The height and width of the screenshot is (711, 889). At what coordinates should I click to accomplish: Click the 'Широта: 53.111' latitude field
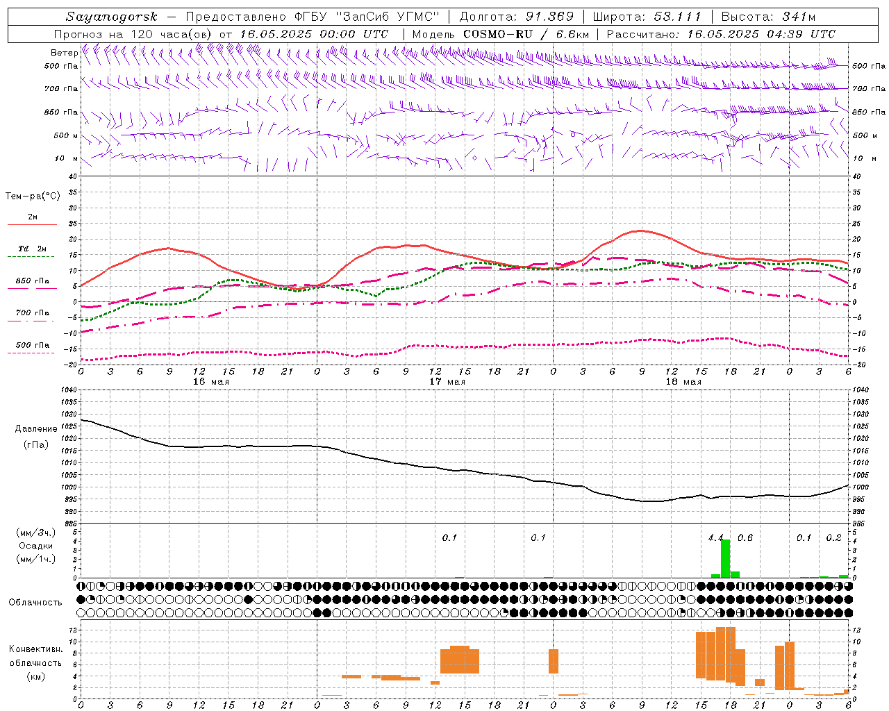(x=647, y=17)
